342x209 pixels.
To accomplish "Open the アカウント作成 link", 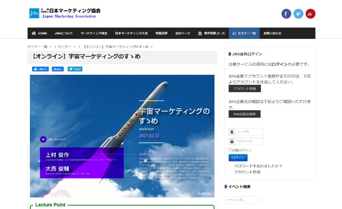I will click(x=247, y=172).
